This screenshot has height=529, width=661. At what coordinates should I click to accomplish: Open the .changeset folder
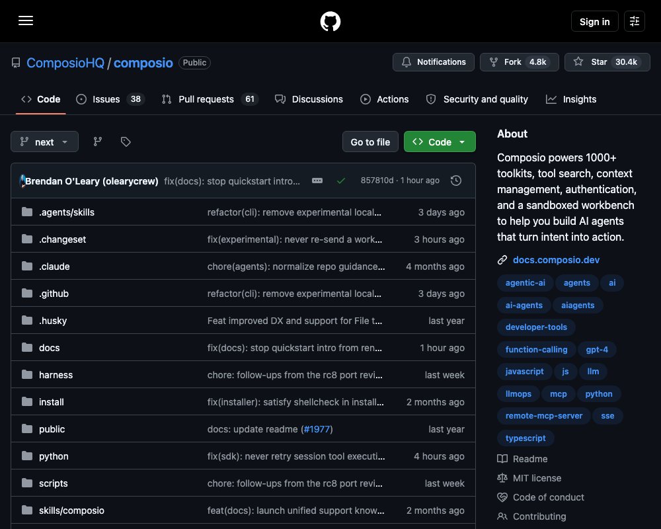[62, 239]
